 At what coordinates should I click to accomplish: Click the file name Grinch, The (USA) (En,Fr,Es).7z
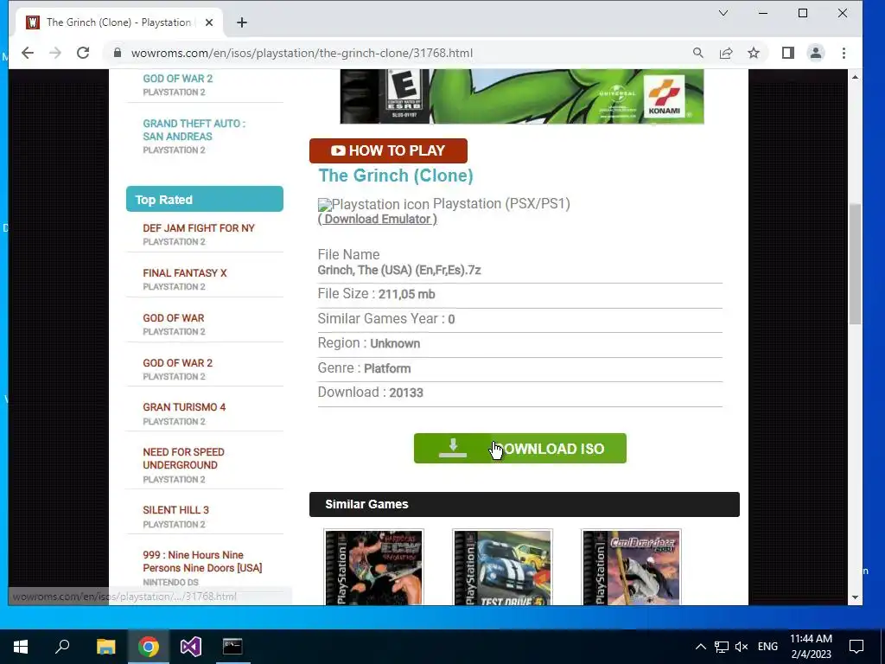point(399,271)
